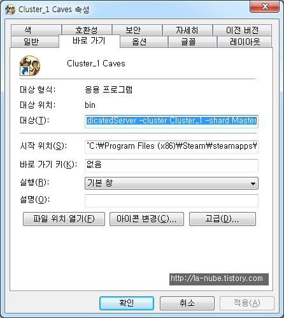Click the 아이콘 변경 button
This screenshot has height=318, width=284.
click(x=146, y=219)
